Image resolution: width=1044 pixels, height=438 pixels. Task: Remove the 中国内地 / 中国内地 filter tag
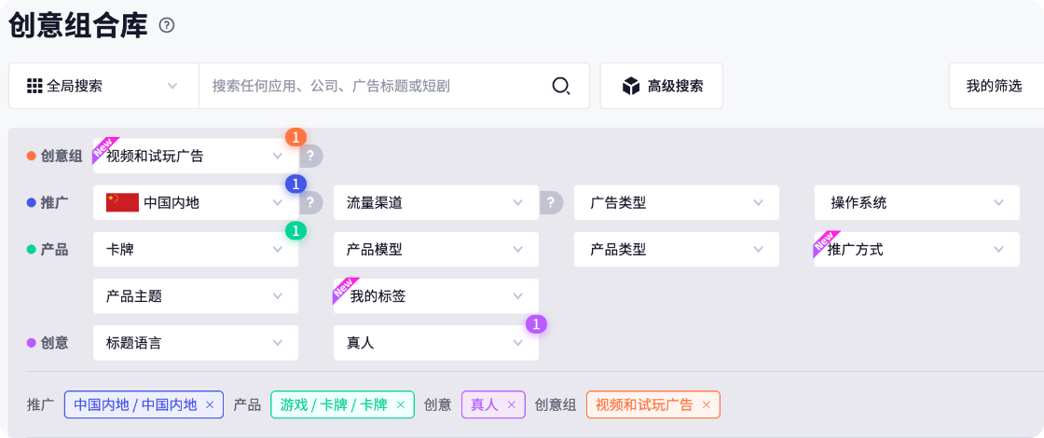coord(210,404)
